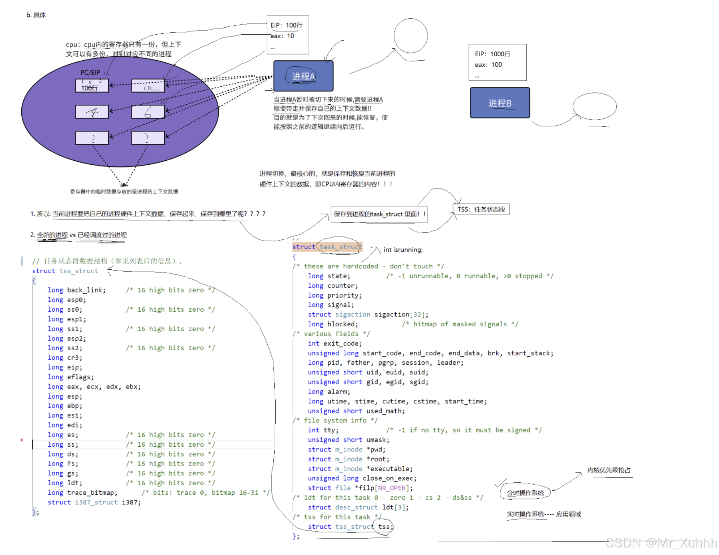
Task: Click the 'int isrunning;' annotation
Action: [403, 250]
